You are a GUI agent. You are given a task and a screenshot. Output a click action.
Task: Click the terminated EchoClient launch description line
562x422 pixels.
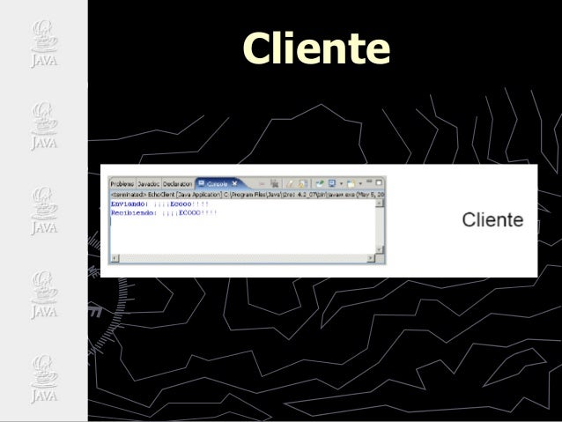(x=248, y=195)
